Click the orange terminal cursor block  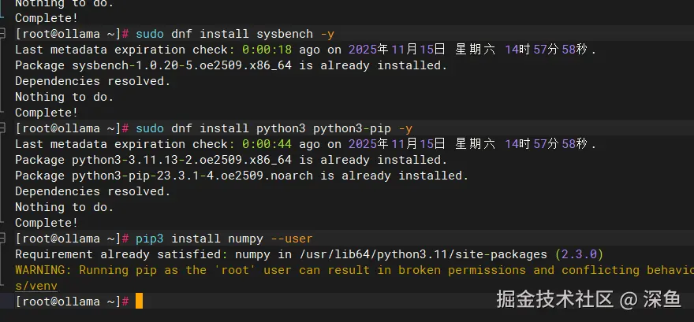(139, 301)
